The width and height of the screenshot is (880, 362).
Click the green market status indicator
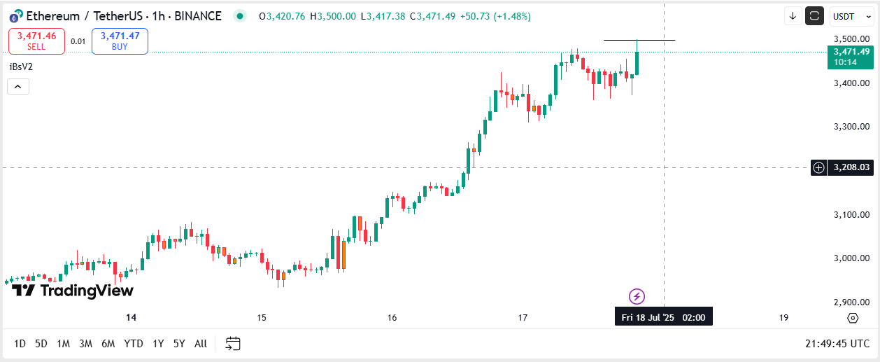click(240, 15)
